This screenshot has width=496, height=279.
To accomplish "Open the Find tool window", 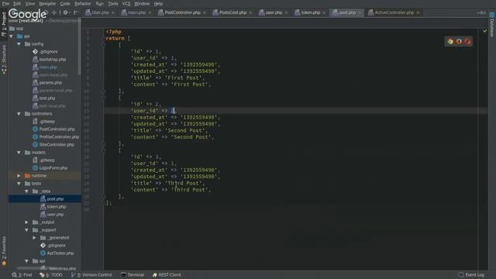I will 22,275.
